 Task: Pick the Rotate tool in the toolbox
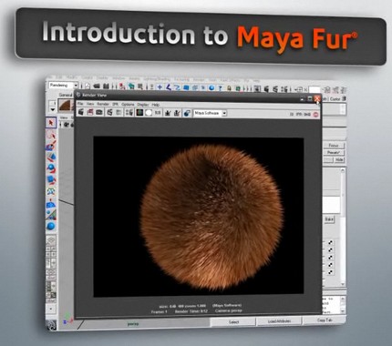(51, 168)
